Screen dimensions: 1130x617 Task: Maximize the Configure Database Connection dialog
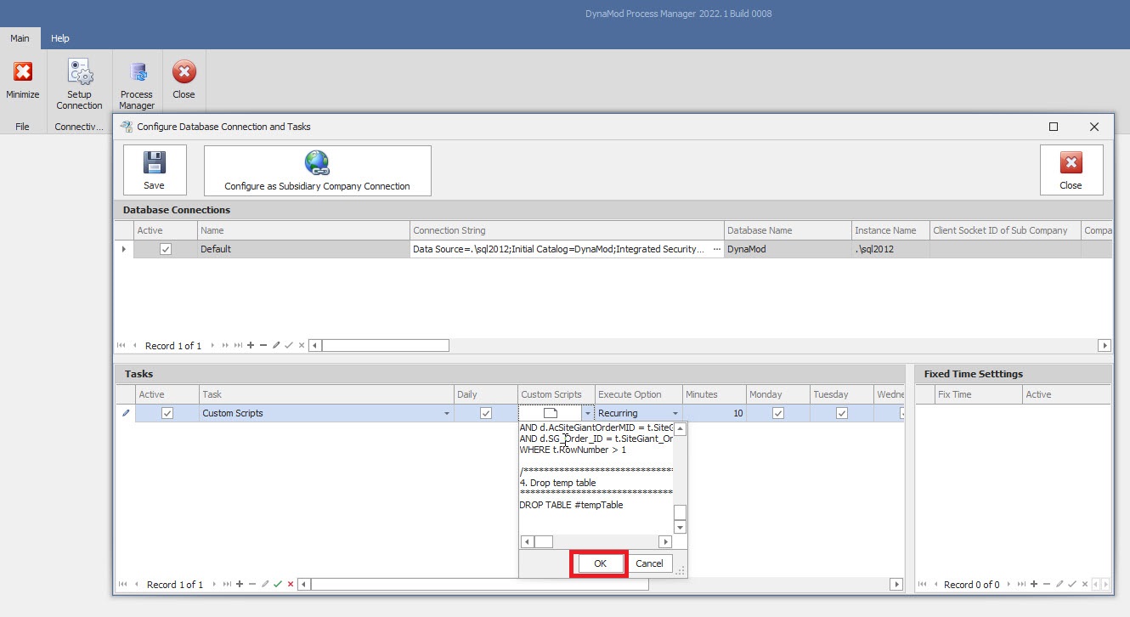coord(1054,127)
